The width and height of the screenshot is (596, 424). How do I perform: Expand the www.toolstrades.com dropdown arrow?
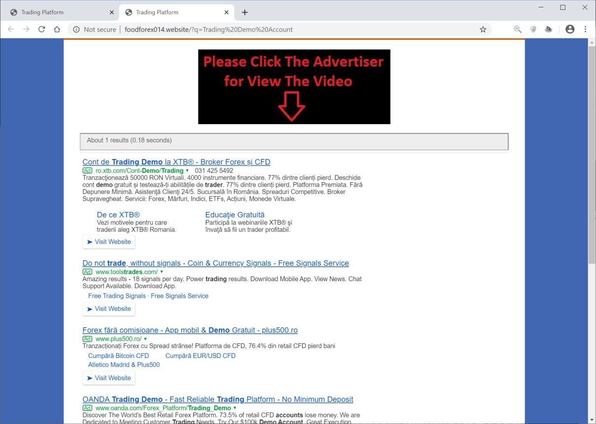click(x=162, y=272)
